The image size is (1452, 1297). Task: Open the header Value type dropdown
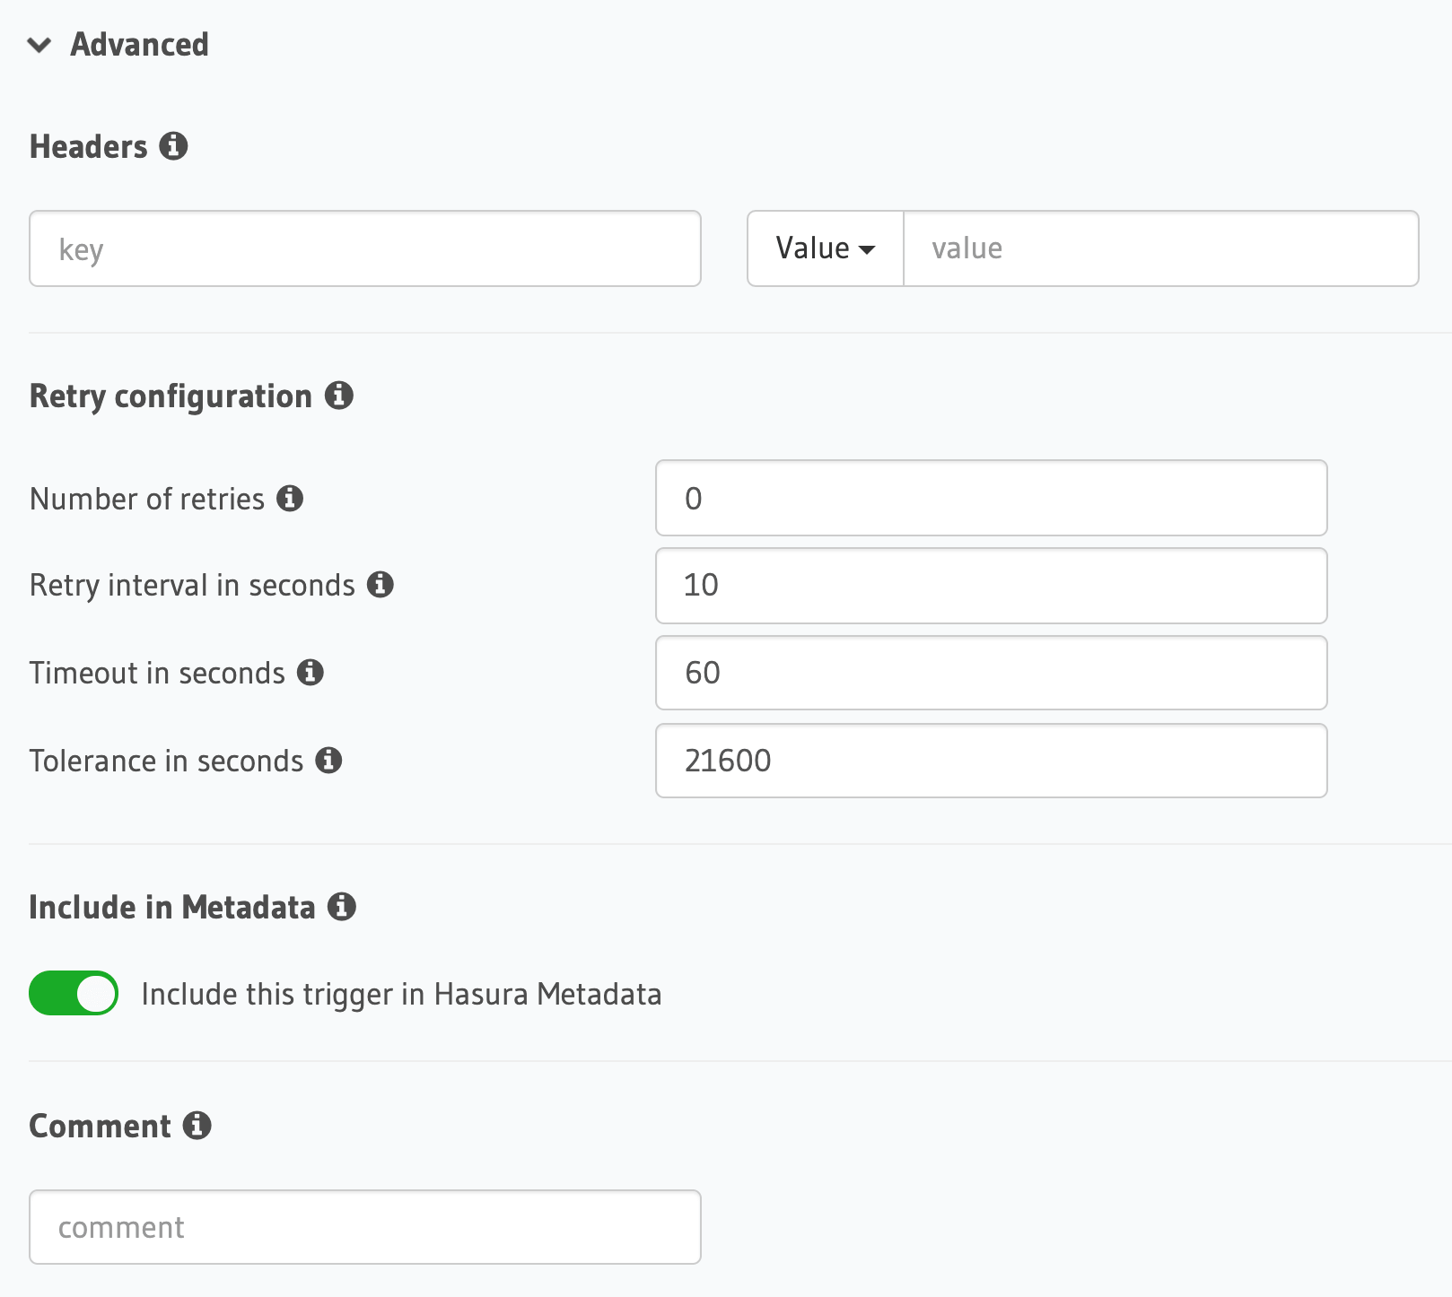(825, 248)
